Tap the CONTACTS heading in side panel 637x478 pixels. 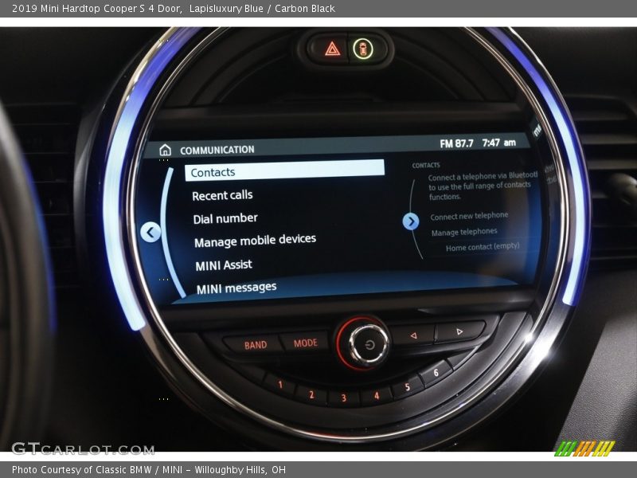point(426,165)
